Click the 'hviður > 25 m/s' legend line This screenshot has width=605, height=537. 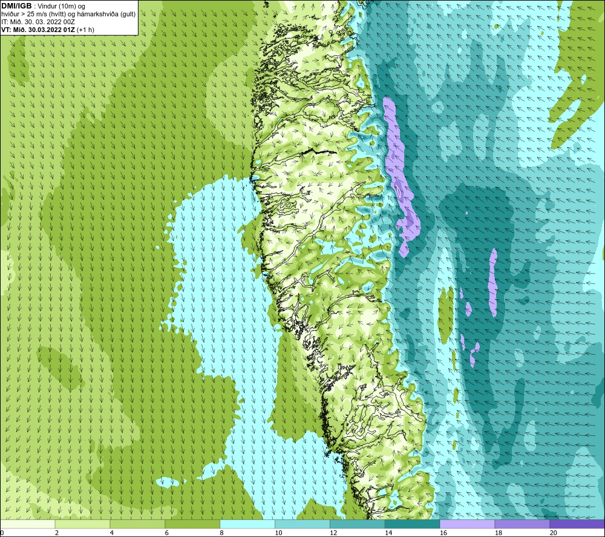tap(68, 15)
